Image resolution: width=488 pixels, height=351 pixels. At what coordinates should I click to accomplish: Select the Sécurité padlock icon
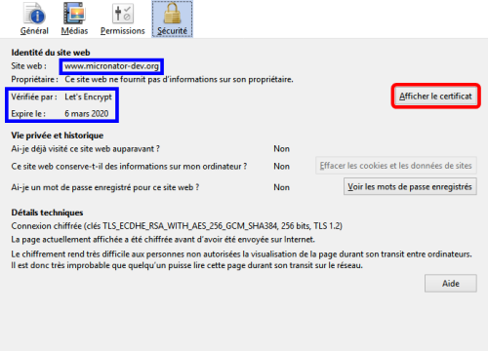tap(172, 14)
